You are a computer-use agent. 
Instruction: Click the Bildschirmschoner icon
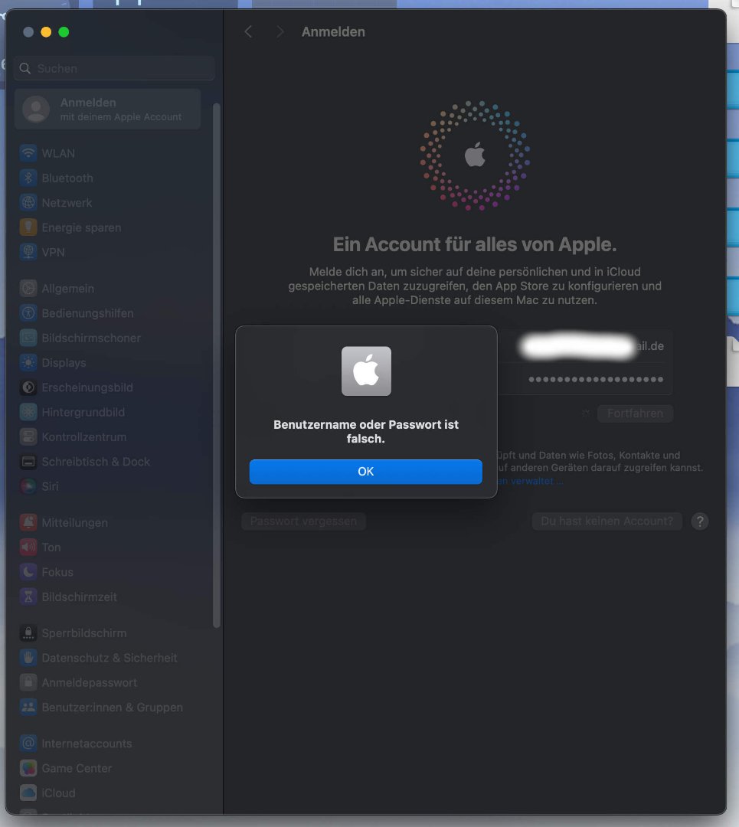pyautogui.click(x=28, y=338)
